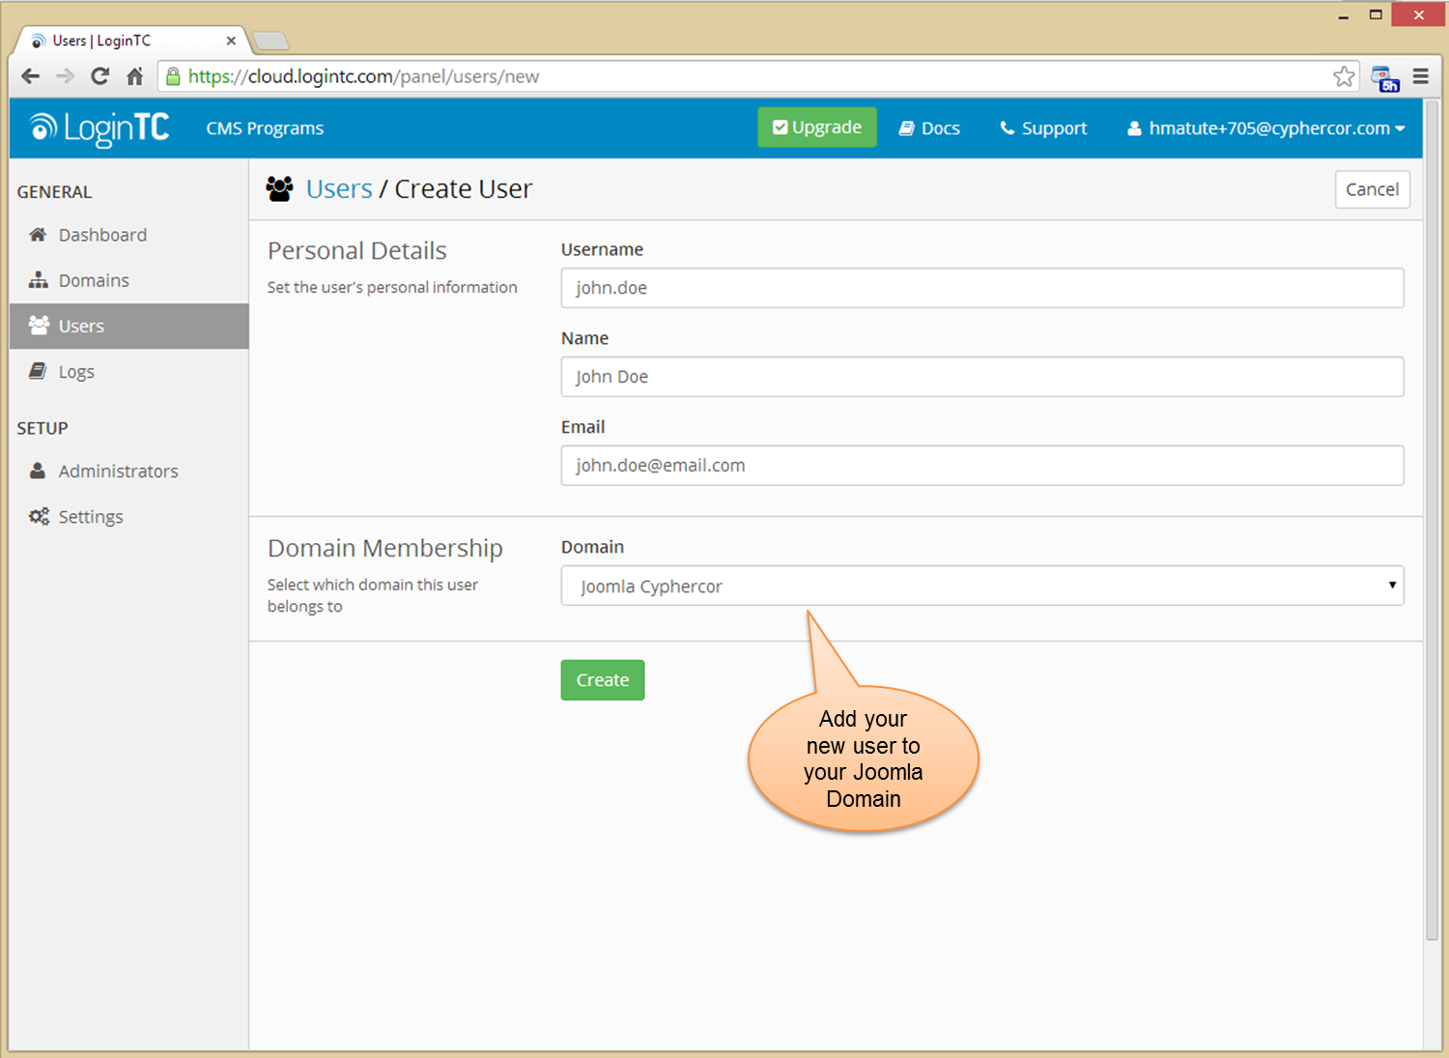The width and height of the screenshot is (1449, 1058).
Task: Maximize the browser window
Action: coord(1376,14)
